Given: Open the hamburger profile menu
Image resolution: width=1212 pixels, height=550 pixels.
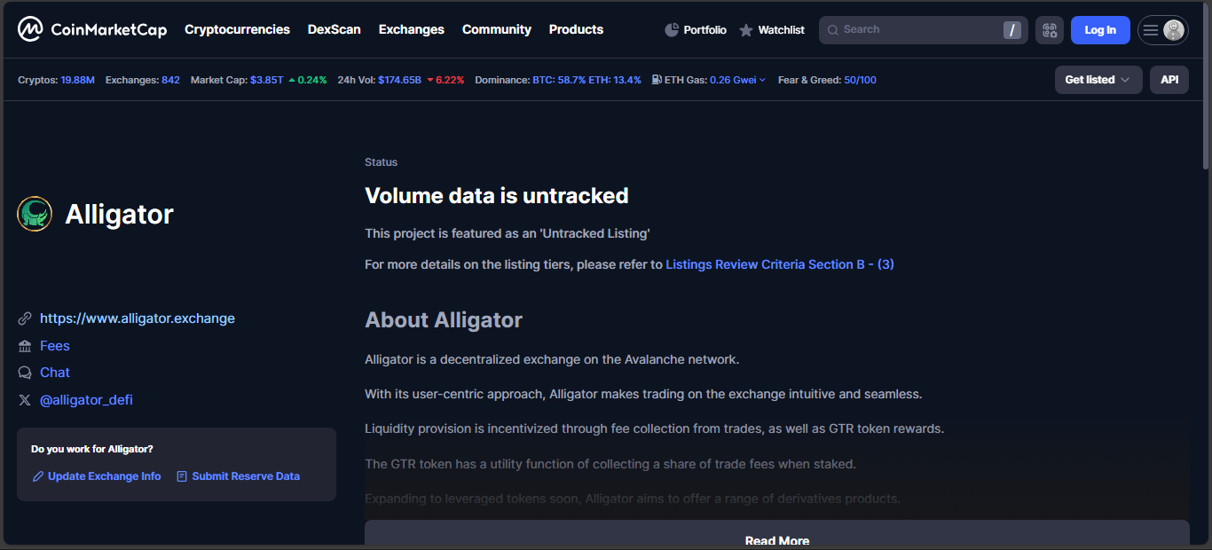Looking at the screenshot, I should tap(1162, 30).
